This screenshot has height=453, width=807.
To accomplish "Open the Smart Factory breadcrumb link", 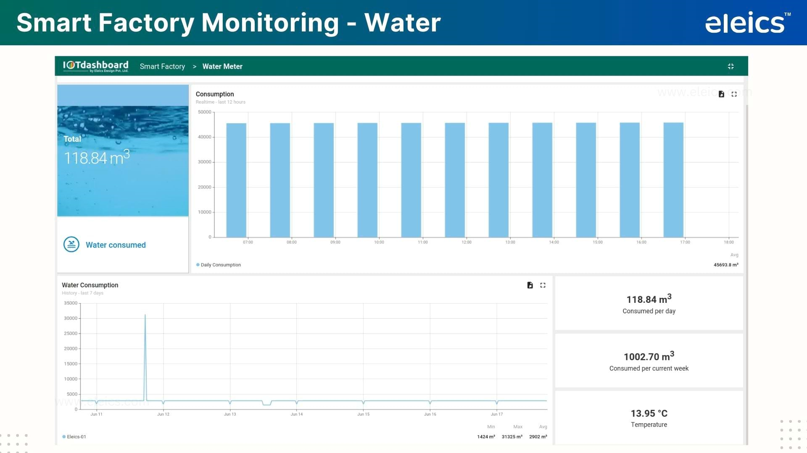I will (x=162, y=66).
